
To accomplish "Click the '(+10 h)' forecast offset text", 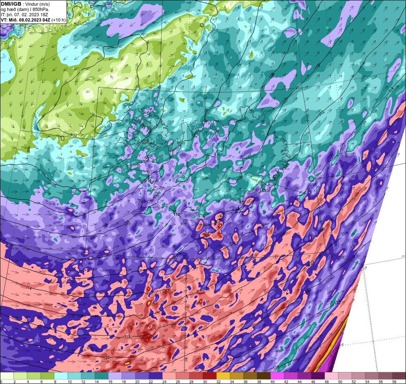I will [59, 19].
